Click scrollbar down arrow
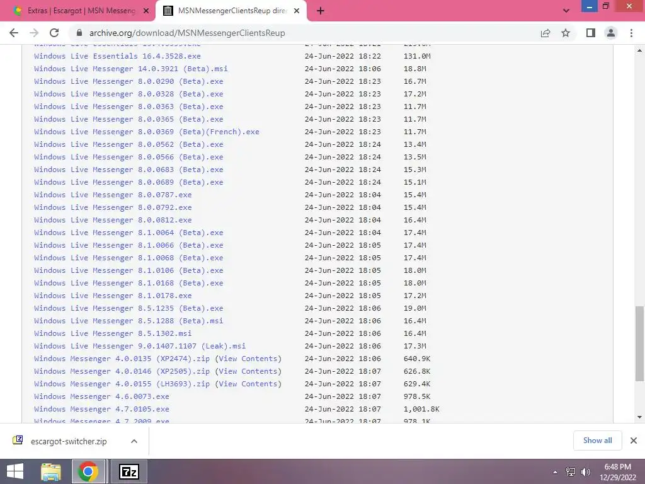The height and width of the screenshot is (484, 645). (x=639, y=417)
